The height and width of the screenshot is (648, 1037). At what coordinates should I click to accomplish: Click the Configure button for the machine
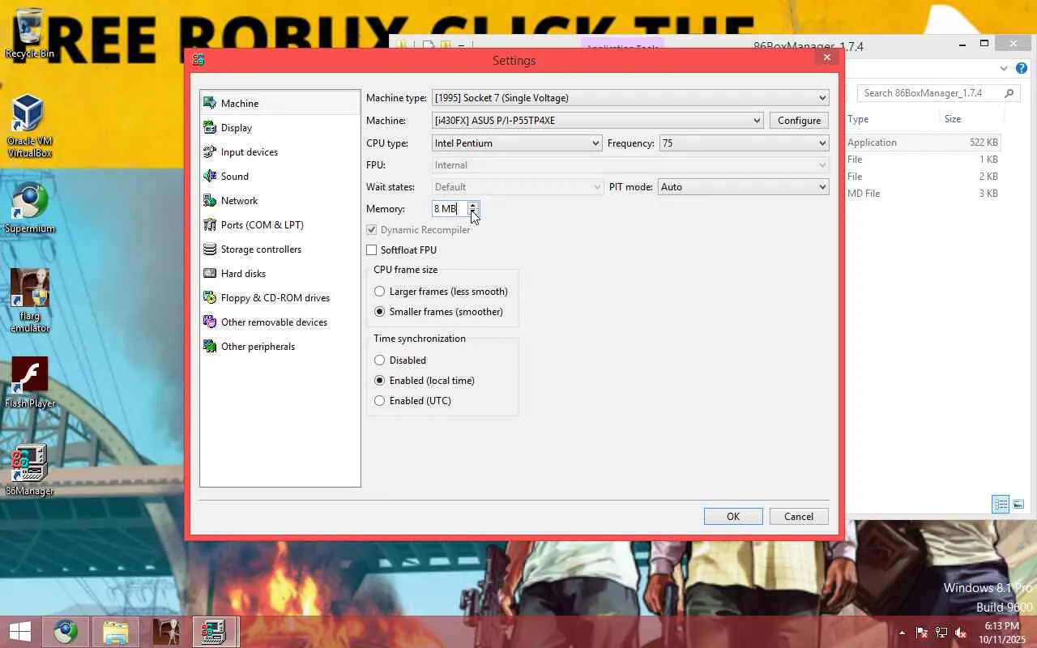799,121
